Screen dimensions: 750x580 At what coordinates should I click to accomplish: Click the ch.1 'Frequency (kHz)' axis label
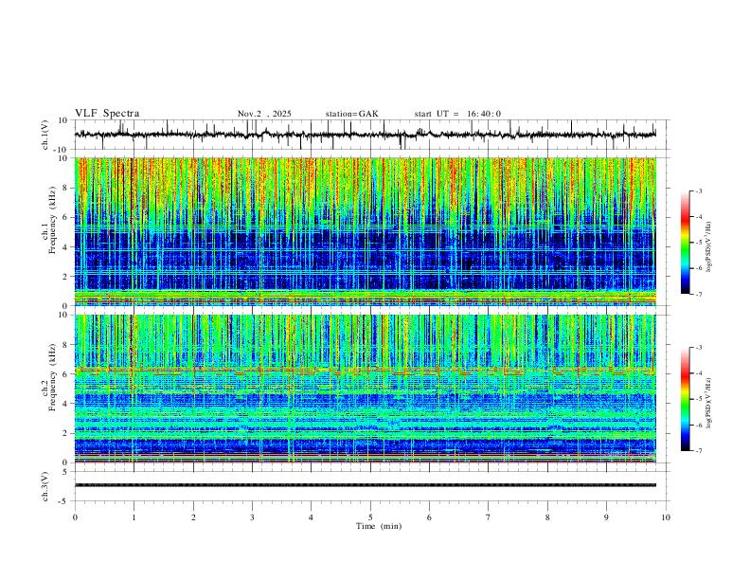[x=53, y=220]
